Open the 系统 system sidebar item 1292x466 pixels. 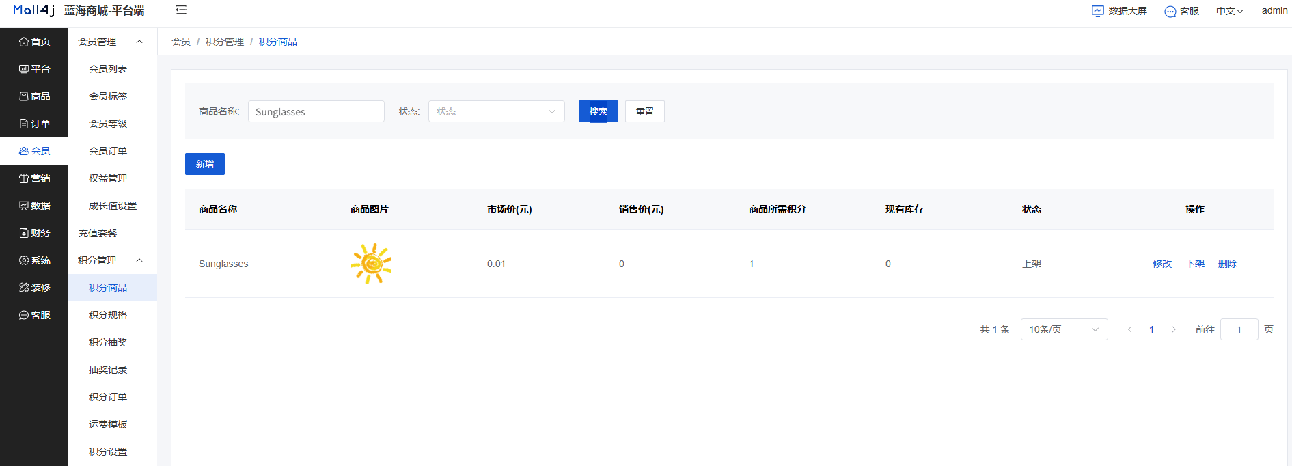pos(34,260)
